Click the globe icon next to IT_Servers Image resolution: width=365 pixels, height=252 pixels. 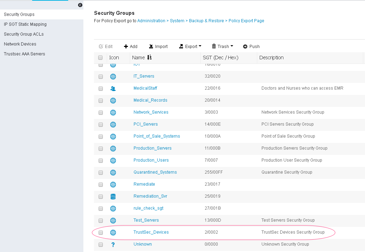point(113,76)
